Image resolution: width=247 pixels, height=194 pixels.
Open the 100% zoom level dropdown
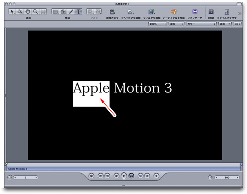(158, 24)
